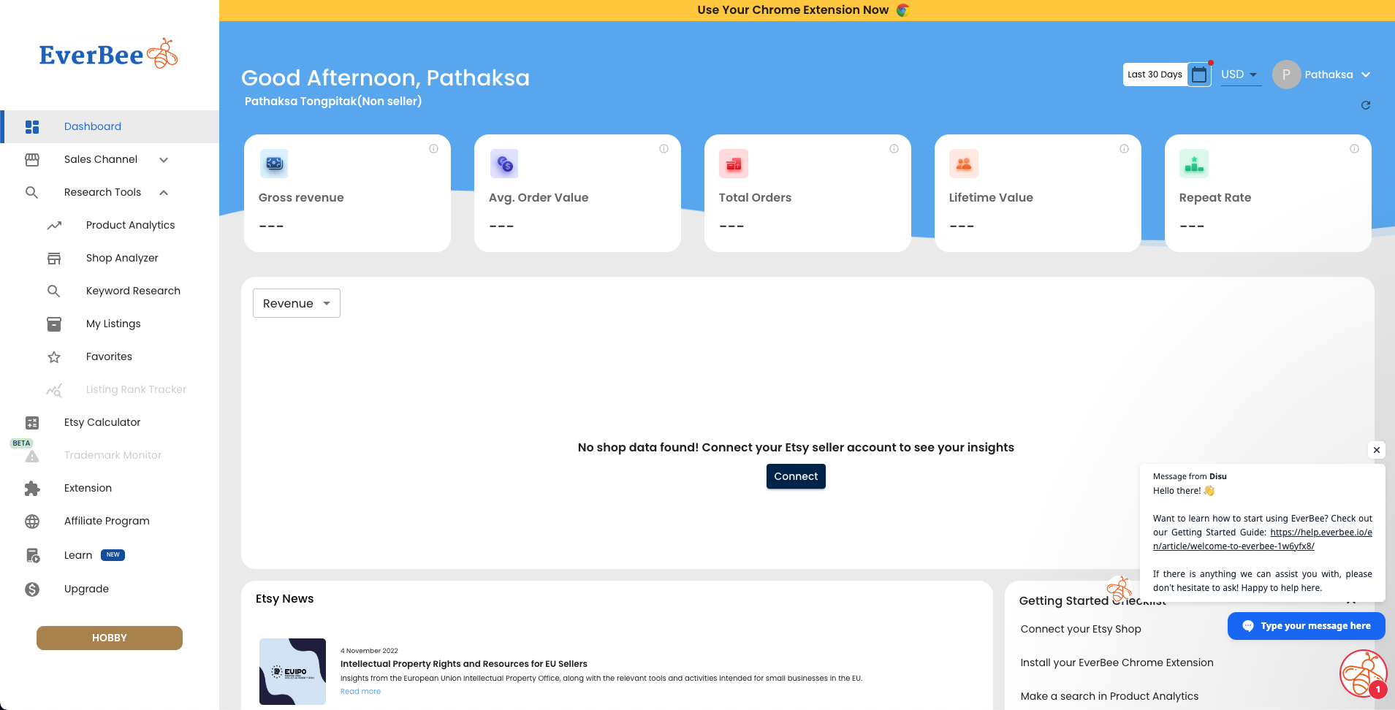The height and width of the screenshot is (710, 1395).
Task: Open the Revenue metric dropdown
Action: [x=296, y=302]
